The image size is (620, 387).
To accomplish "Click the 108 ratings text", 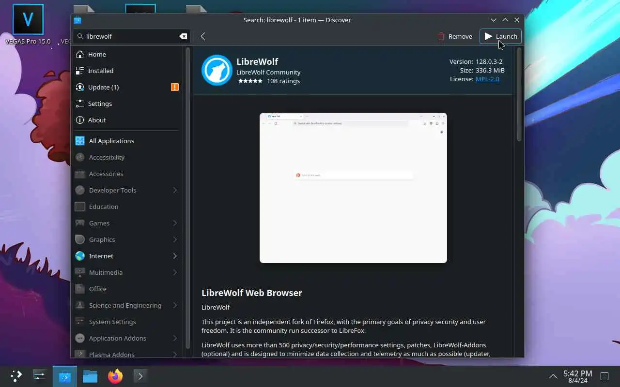I will 283,81.
